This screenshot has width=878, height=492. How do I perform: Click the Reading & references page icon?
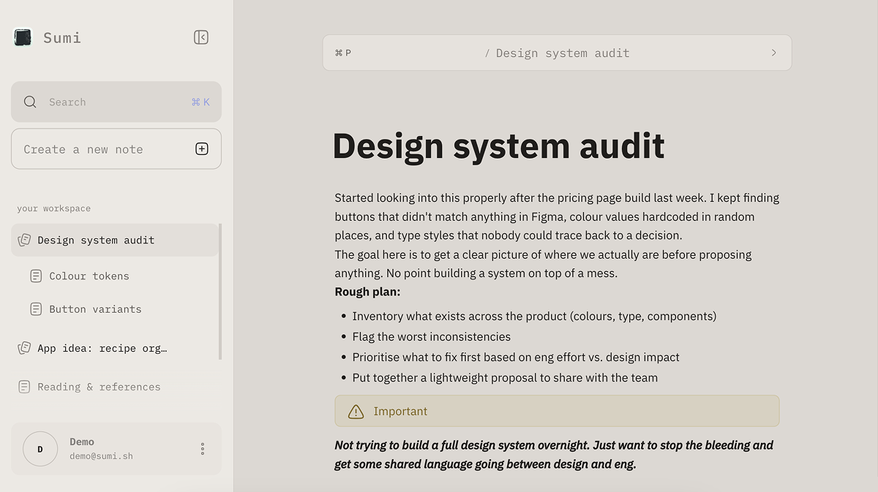pos(25,387)
